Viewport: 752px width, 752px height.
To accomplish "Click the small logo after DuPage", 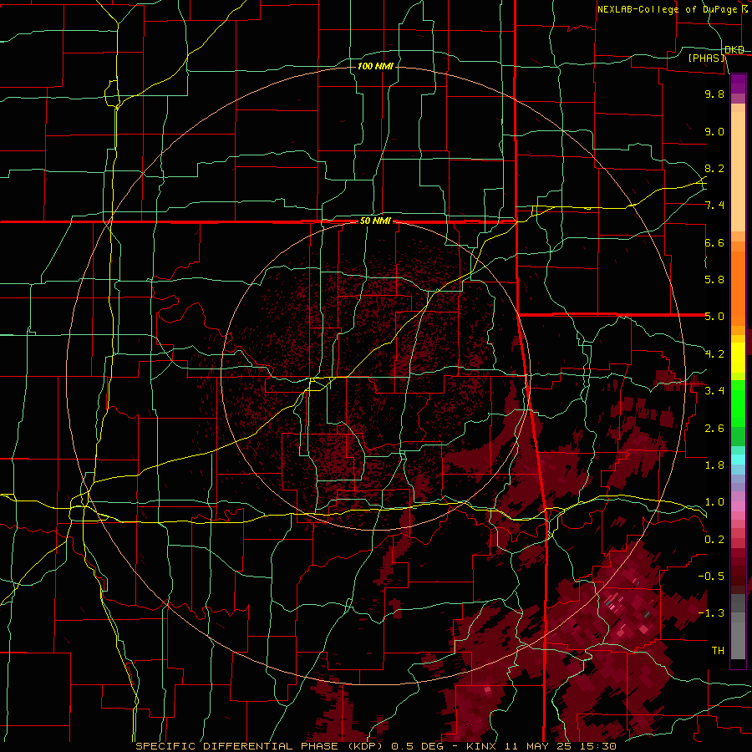I will click(744, 8).
